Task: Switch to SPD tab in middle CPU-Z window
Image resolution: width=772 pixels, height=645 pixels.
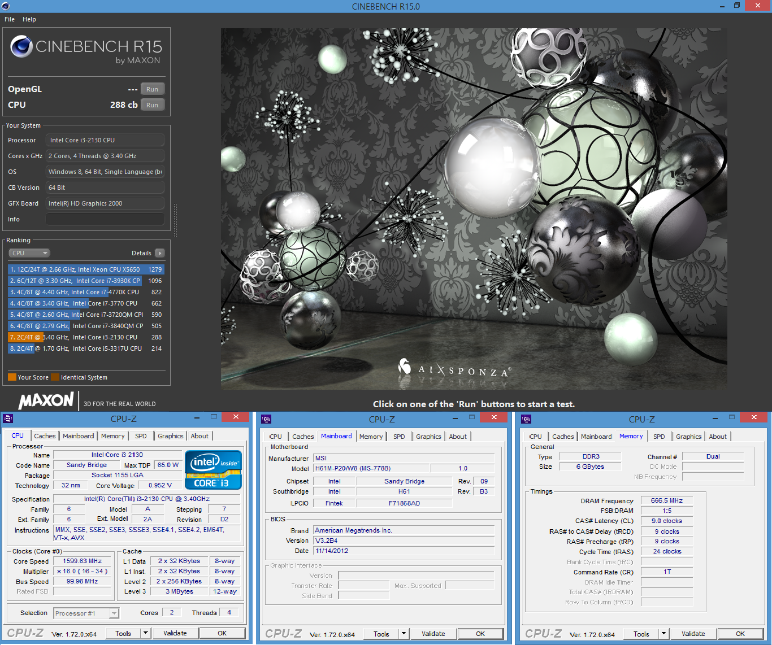Action: pos(399,437)
